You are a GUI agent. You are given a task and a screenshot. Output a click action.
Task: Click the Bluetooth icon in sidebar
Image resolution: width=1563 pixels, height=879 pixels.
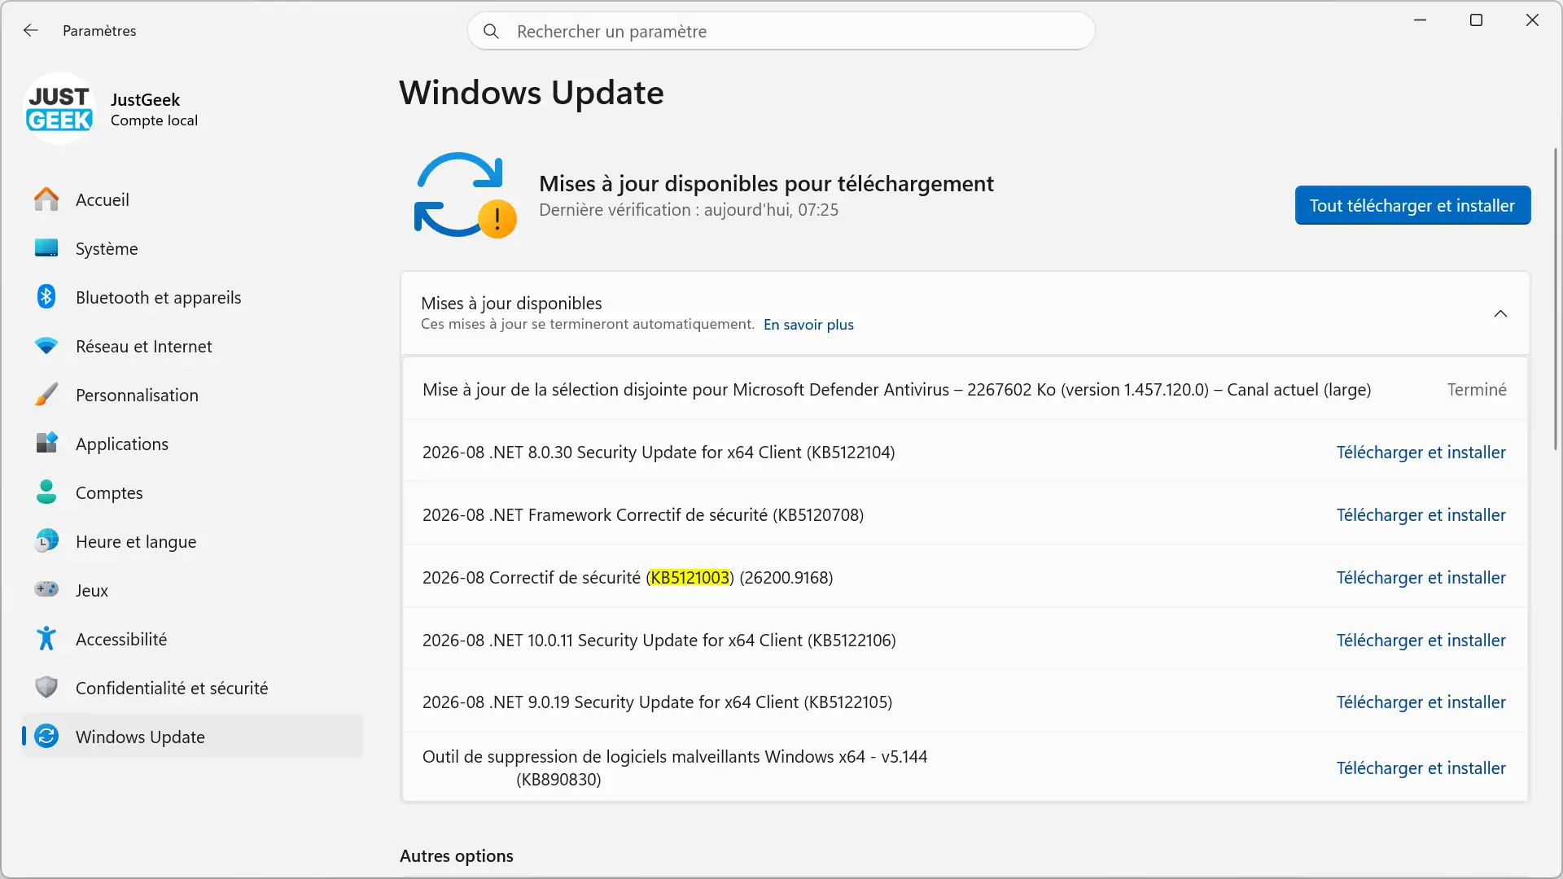tap(46, 297)
